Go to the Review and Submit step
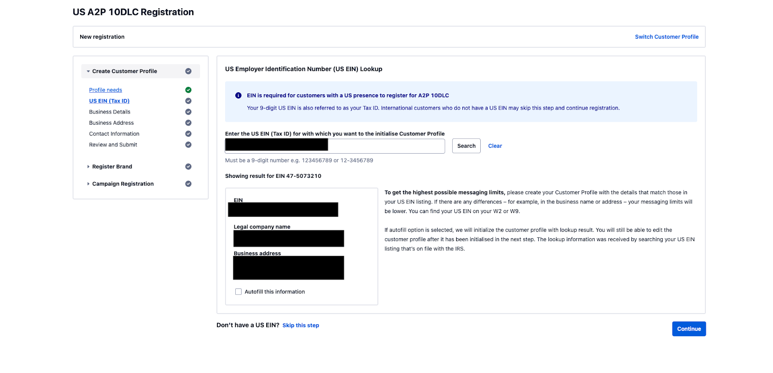The image size is (773, 373). click(x=113, y=145)
